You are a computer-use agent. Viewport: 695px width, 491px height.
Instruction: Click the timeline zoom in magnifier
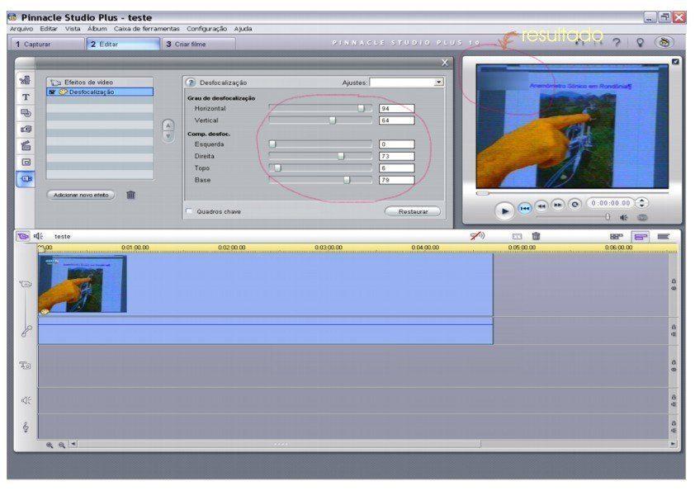pos(50,445)
